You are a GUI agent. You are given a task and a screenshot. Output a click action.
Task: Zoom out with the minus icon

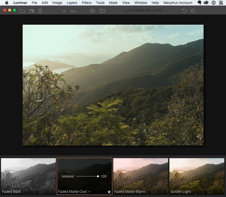pos(56,11)
